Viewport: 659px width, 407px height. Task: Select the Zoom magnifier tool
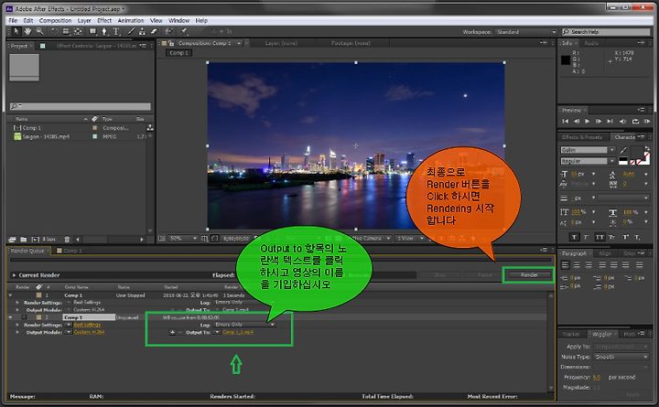pyautogui.click(x=39, y=31)
